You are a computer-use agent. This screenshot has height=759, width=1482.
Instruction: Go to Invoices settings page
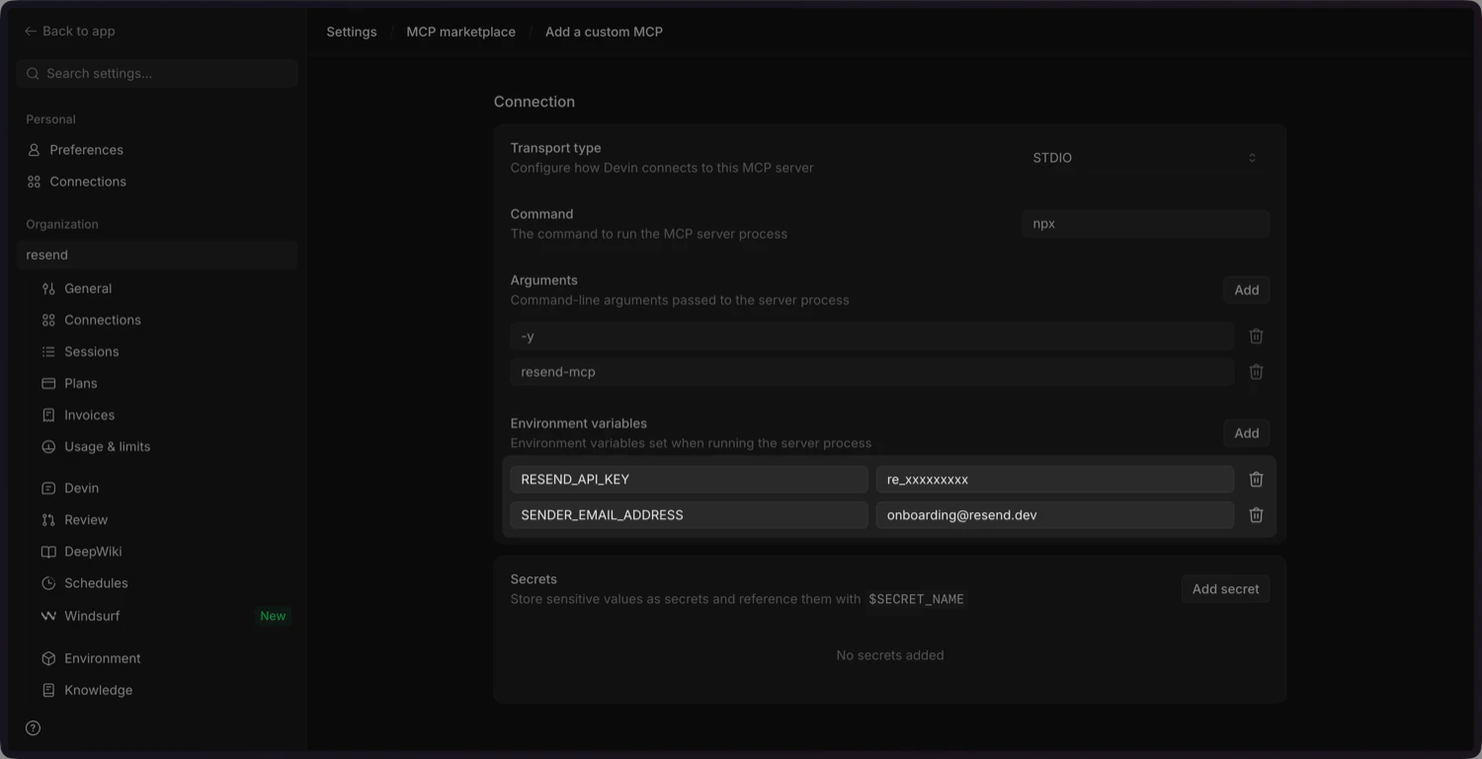[x=89, y=415]
